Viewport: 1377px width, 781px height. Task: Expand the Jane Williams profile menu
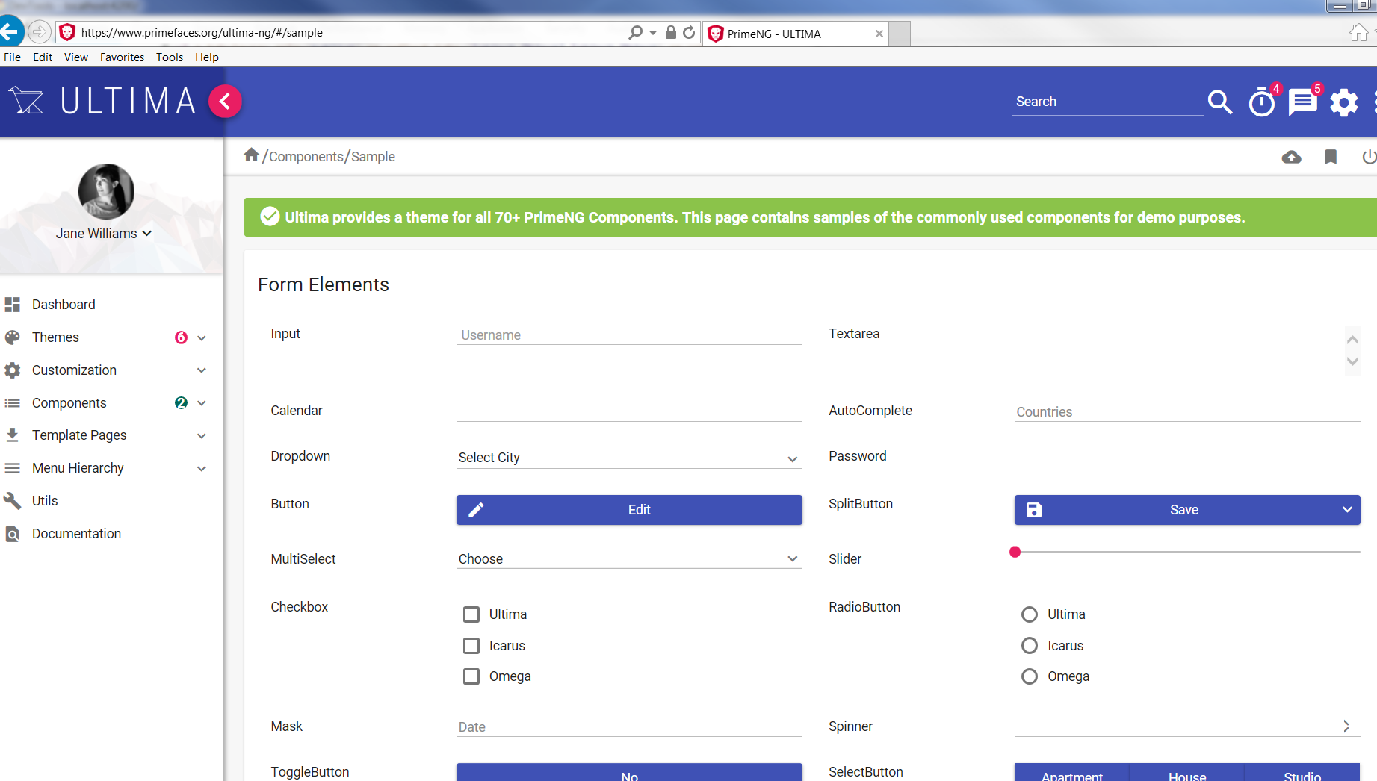pos(104,234)
